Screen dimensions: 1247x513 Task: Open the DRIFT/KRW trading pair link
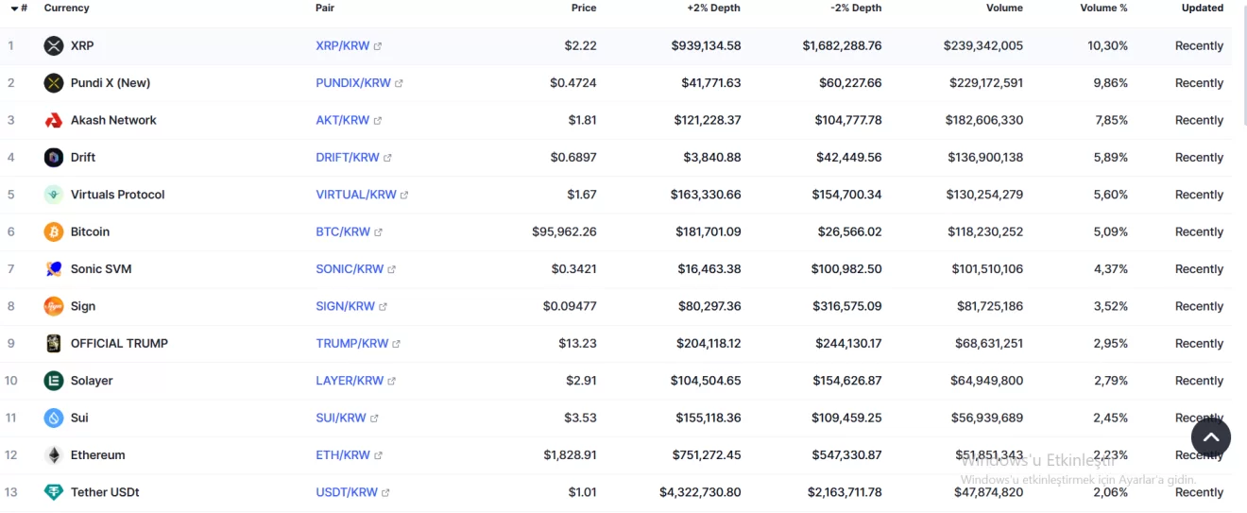[347, 158]
